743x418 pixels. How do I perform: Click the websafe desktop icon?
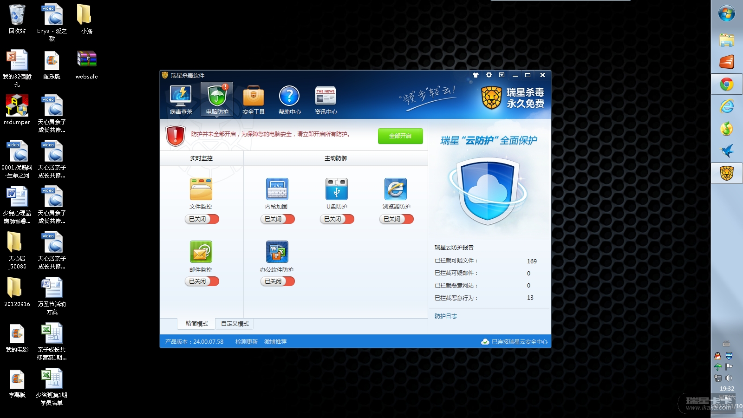click(x=86, y=65)
